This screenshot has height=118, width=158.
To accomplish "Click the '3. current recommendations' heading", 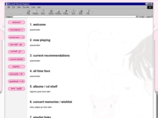I will pyautogui.click(x=50, y=55).
